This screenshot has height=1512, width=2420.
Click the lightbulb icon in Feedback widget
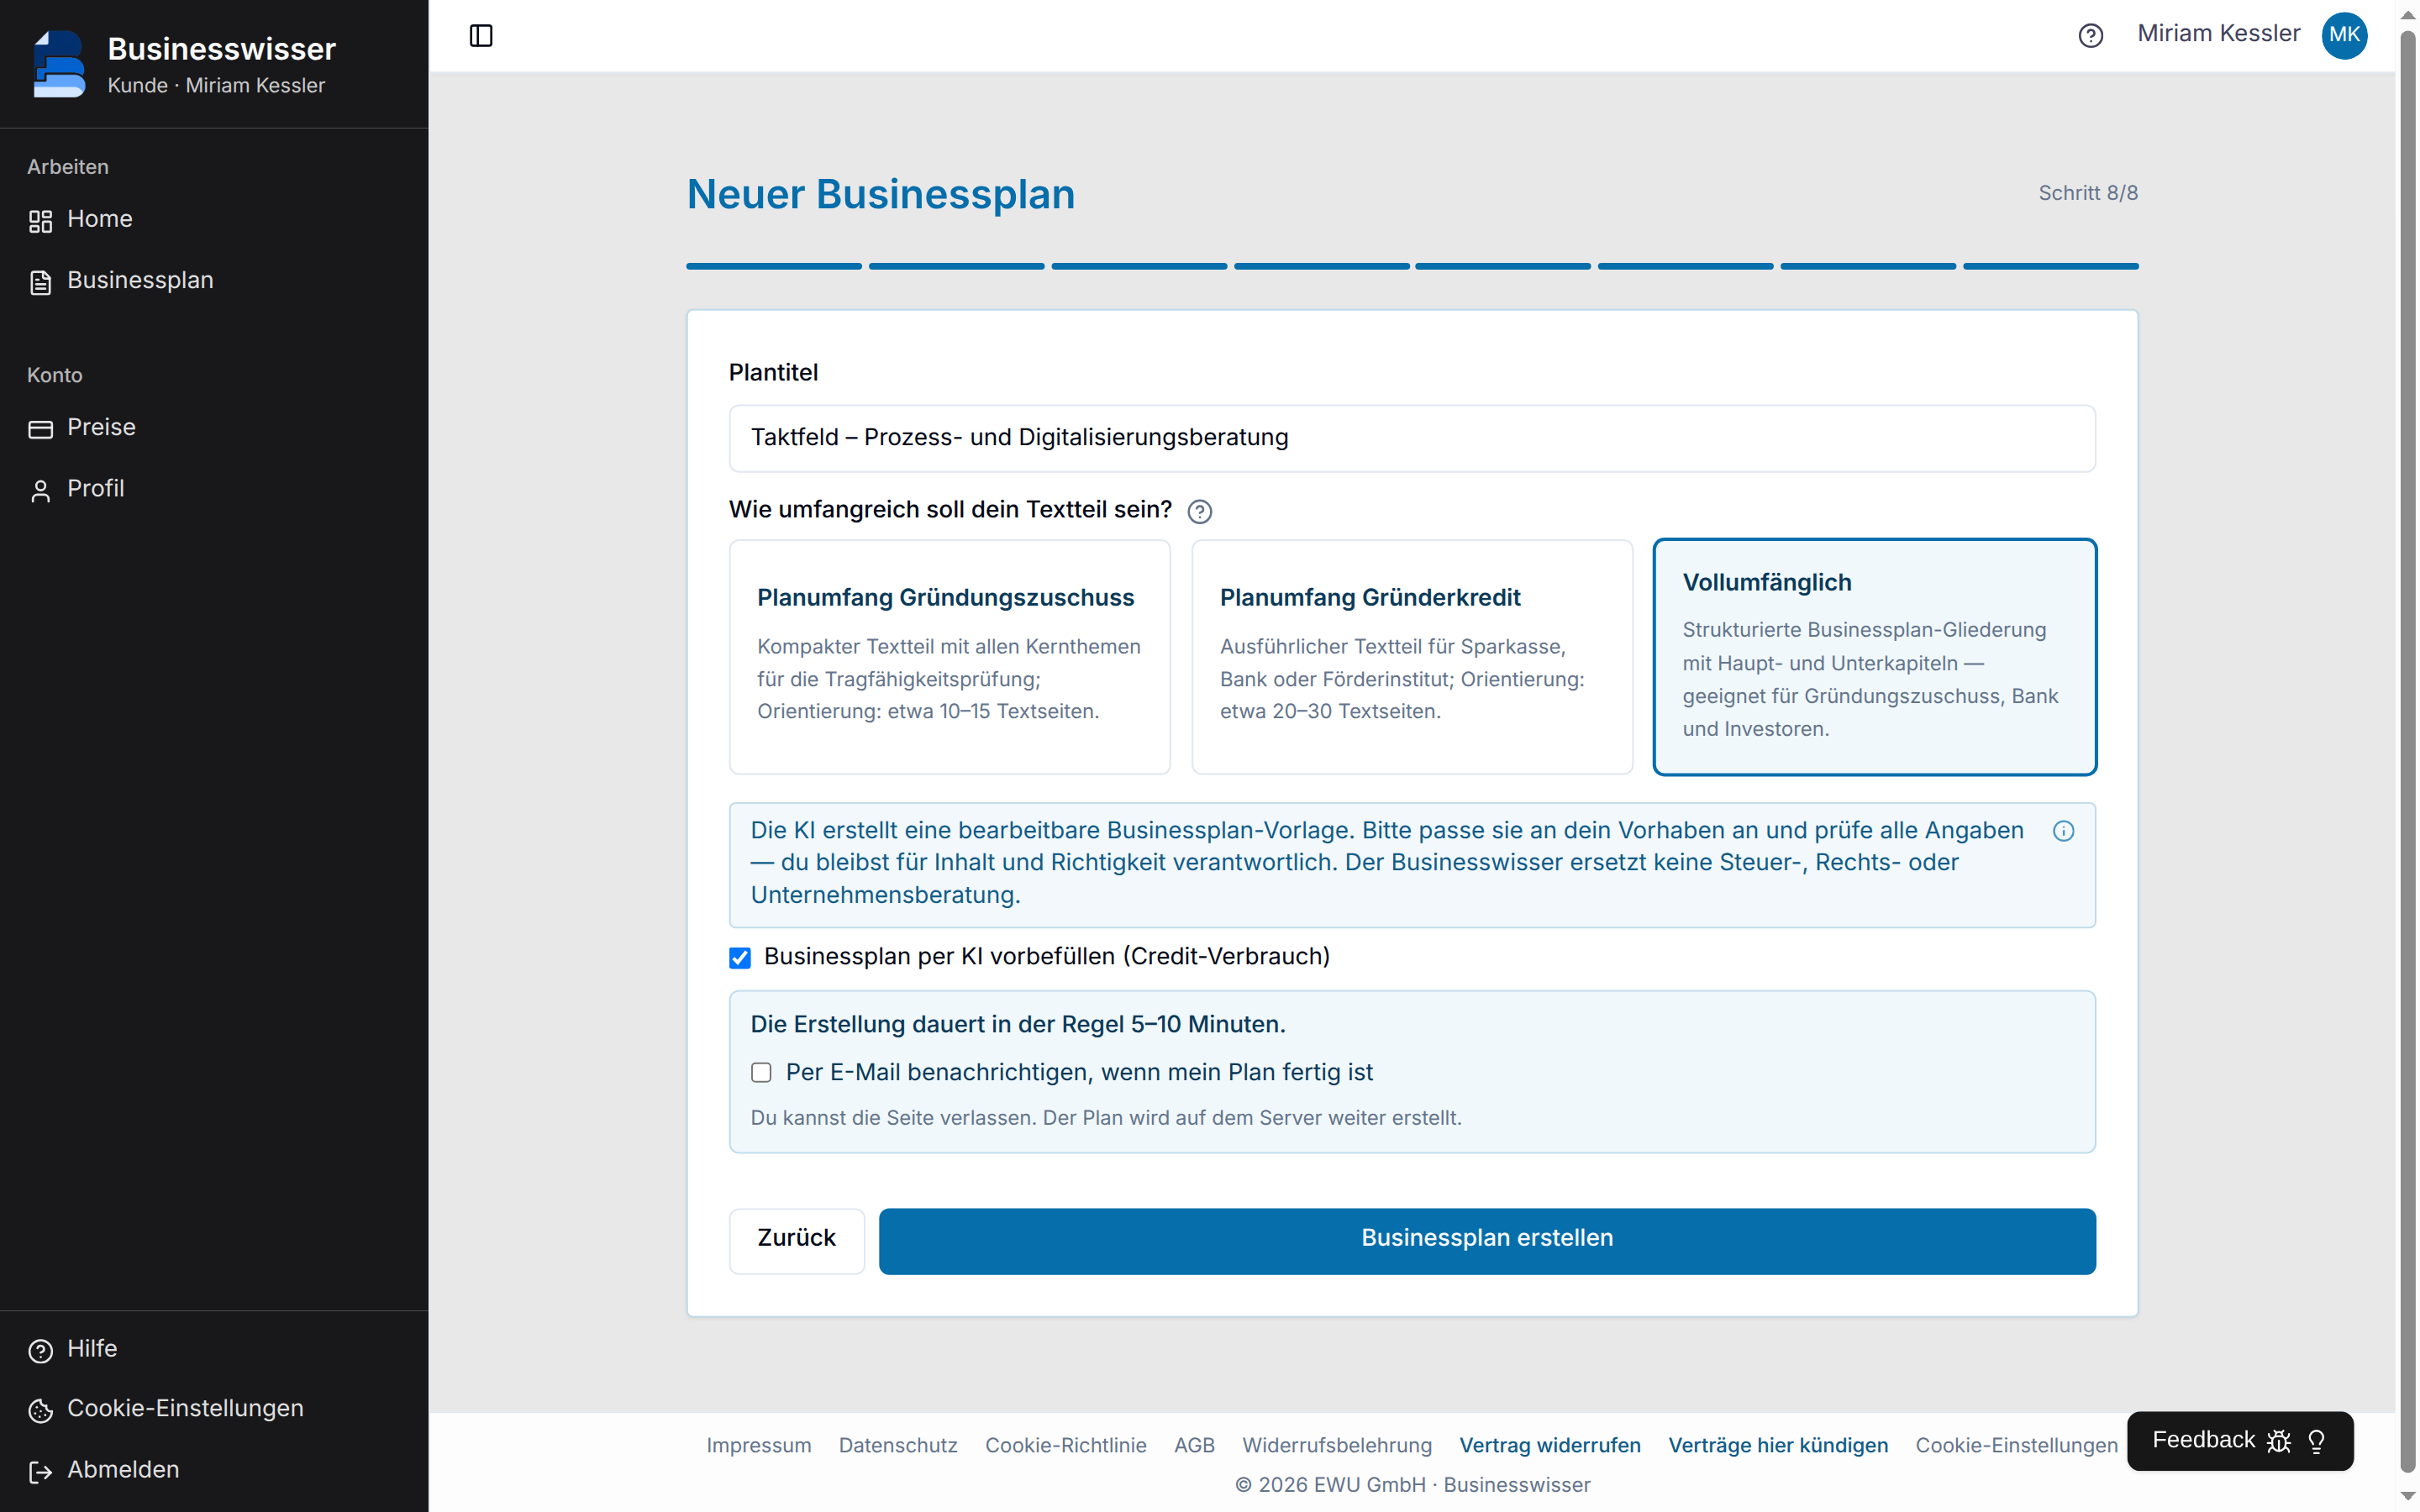point(2316,1441)
